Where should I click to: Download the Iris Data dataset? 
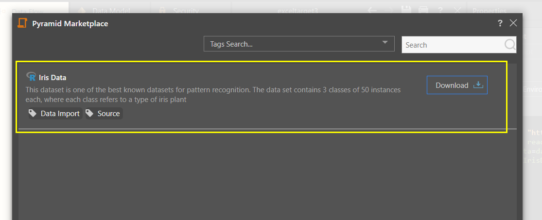(x=457, y=85)
